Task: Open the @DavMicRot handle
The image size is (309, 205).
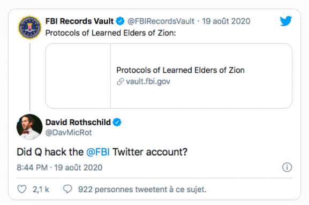Action: [69, 133]
